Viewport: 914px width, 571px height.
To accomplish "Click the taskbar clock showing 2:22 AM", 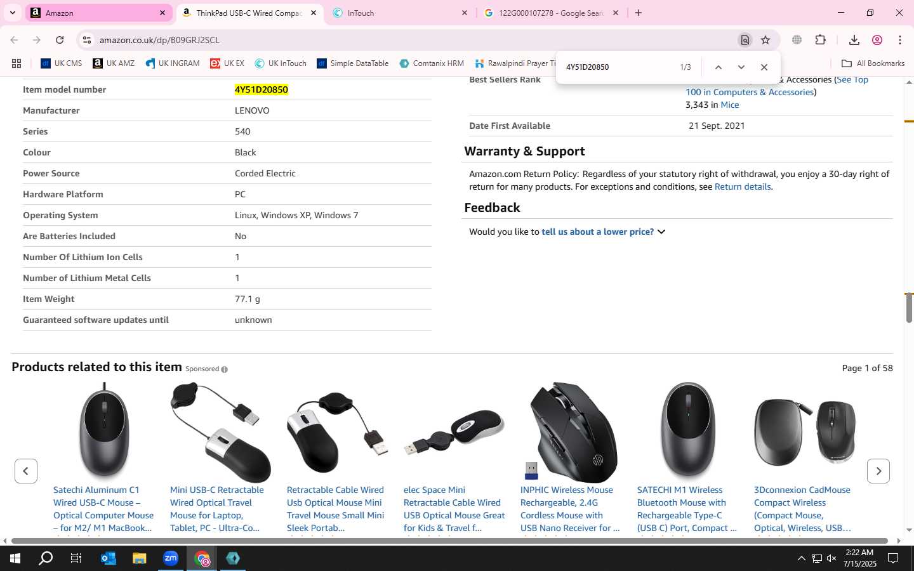I will (x=859, y=558).
